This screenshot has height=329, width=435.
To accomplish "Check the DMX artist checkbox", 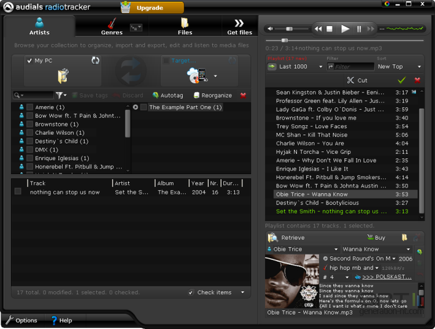I will pyautogui.click(x=30, y=150).
